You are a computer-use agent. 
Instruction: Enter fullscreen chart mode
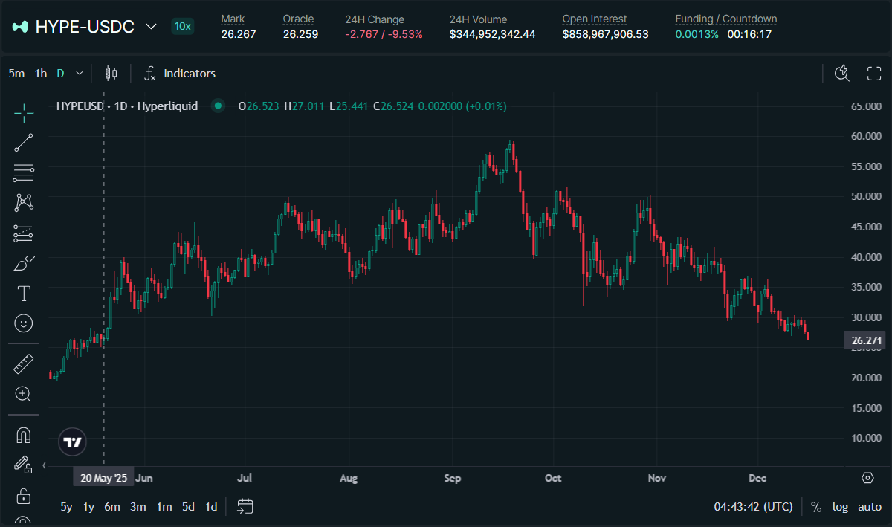click(874, 73)
